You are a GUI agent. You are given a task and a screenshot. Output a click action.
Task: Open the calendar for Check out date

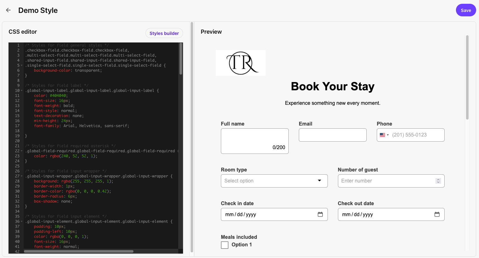(x=437, y=214)
